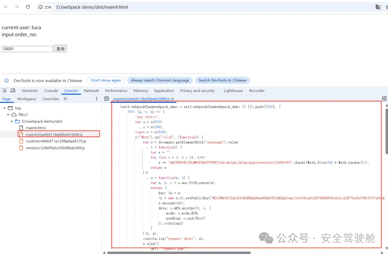The height and width of the screenshot is (254, 388).
Task: Click the JavaScript file icon beside runtime.4466471a1298a0ad4170.js
Action: [20, 141]
